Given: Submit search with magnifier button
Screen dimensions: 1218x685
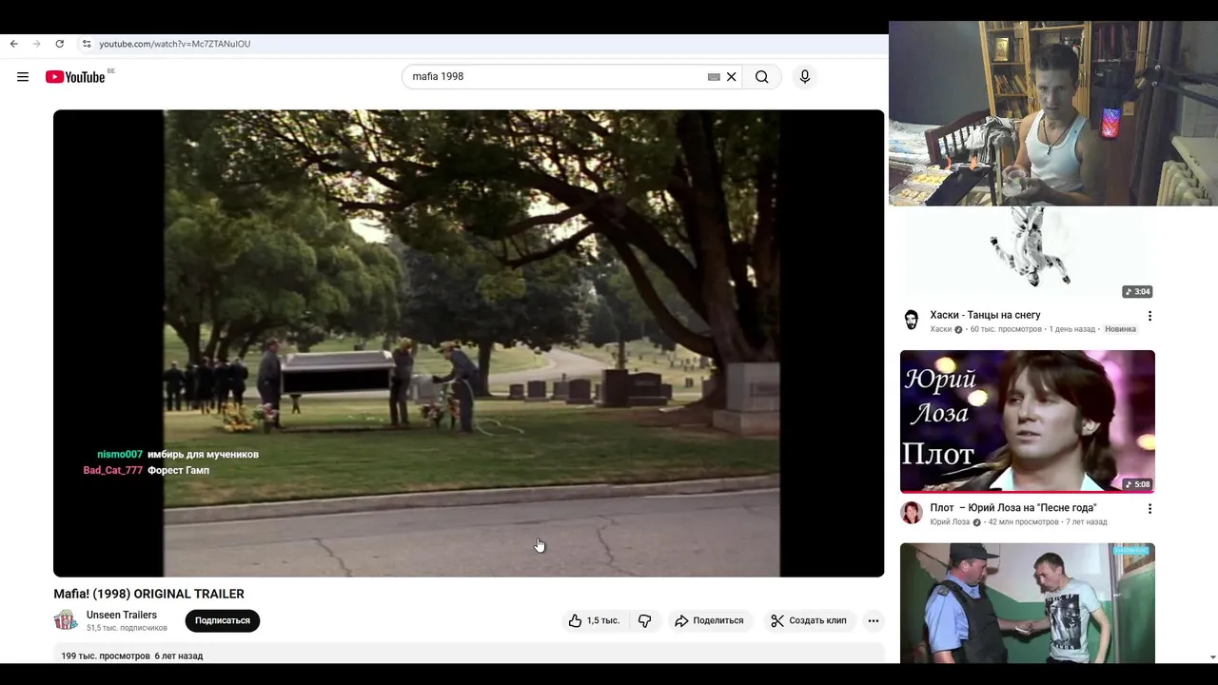Looking at the screenshot, I should point(762,77).
